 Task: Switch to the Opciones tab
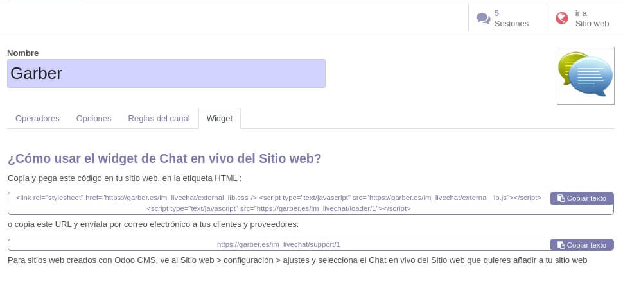tap(94, 118)
